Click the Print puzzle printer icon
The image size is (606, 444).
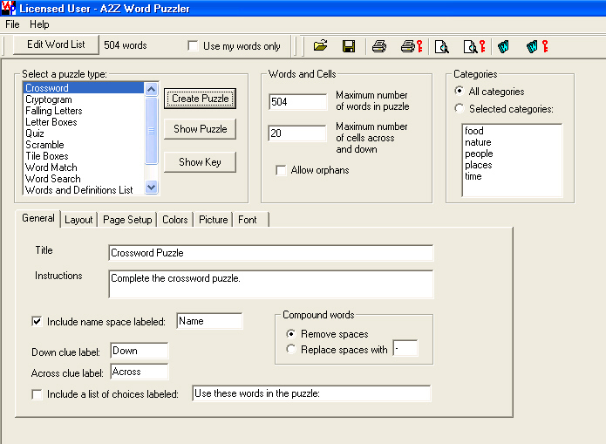point(378,46)
